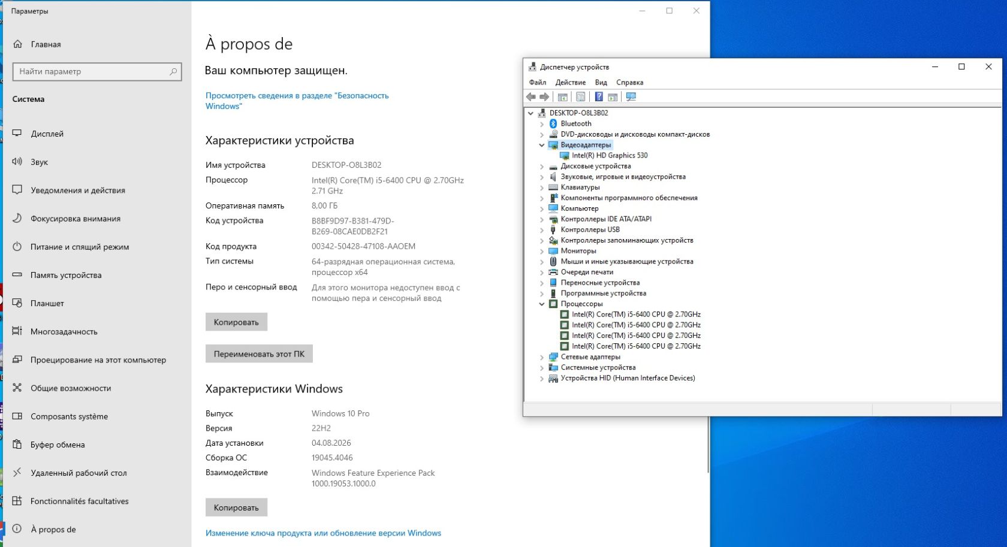Open Уведомления и действия settings
The width and height of the screenshot is (1007, 547).
point(78,190)
